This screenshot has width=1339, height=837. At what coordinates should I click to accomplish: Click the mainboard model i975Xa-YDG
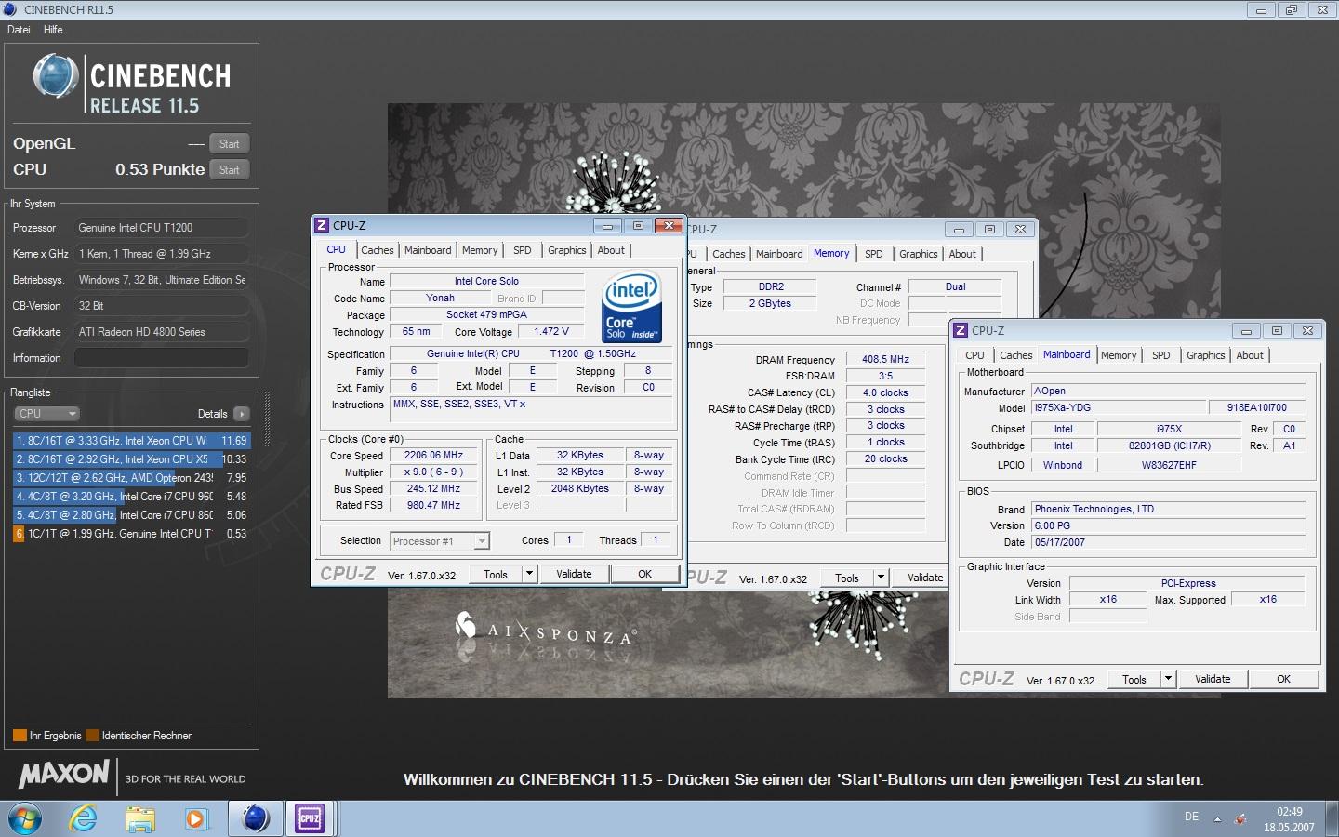(x=1119, y=407)
